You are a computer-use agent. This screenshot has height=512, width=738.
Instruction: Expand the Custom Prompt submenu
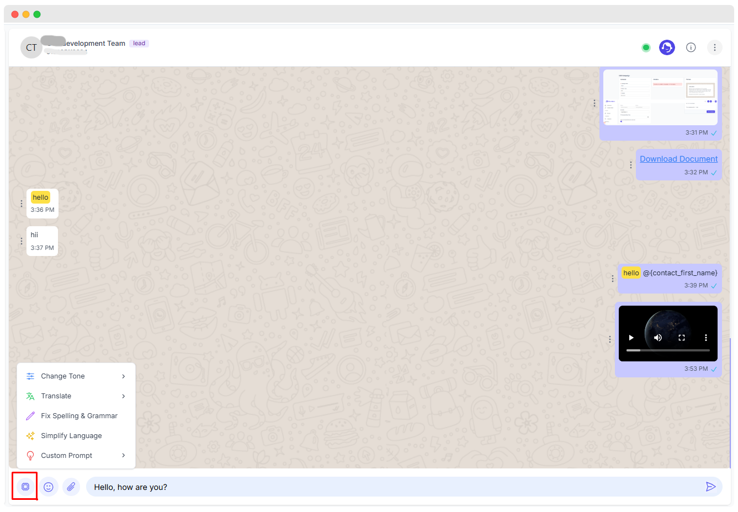click(x=76, y=455)
